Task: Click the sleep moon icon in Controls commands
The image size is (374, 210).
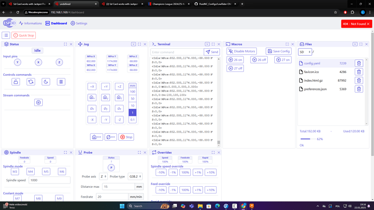Action: (x=46, y=82)
